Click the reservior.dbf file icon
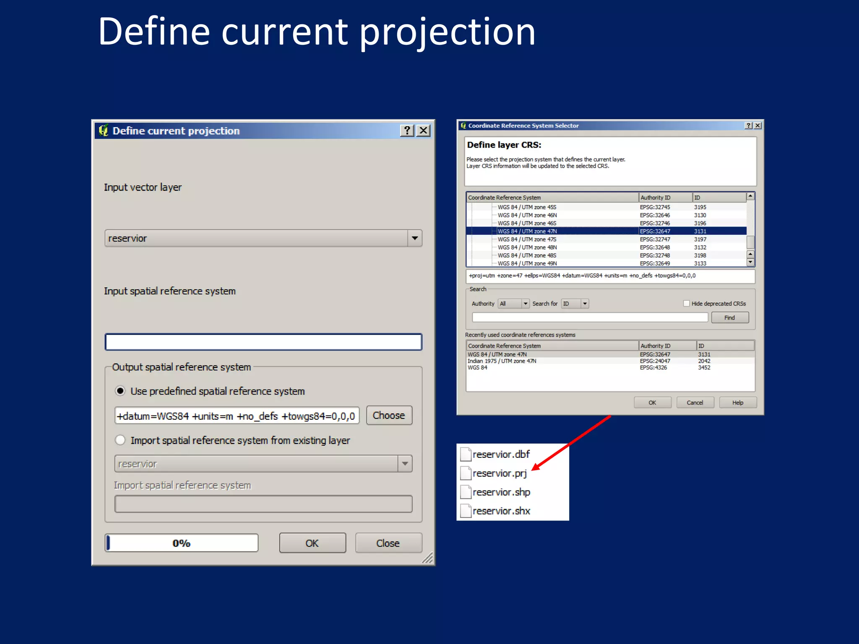Screen dimensions: 859x644 [466, 454]
